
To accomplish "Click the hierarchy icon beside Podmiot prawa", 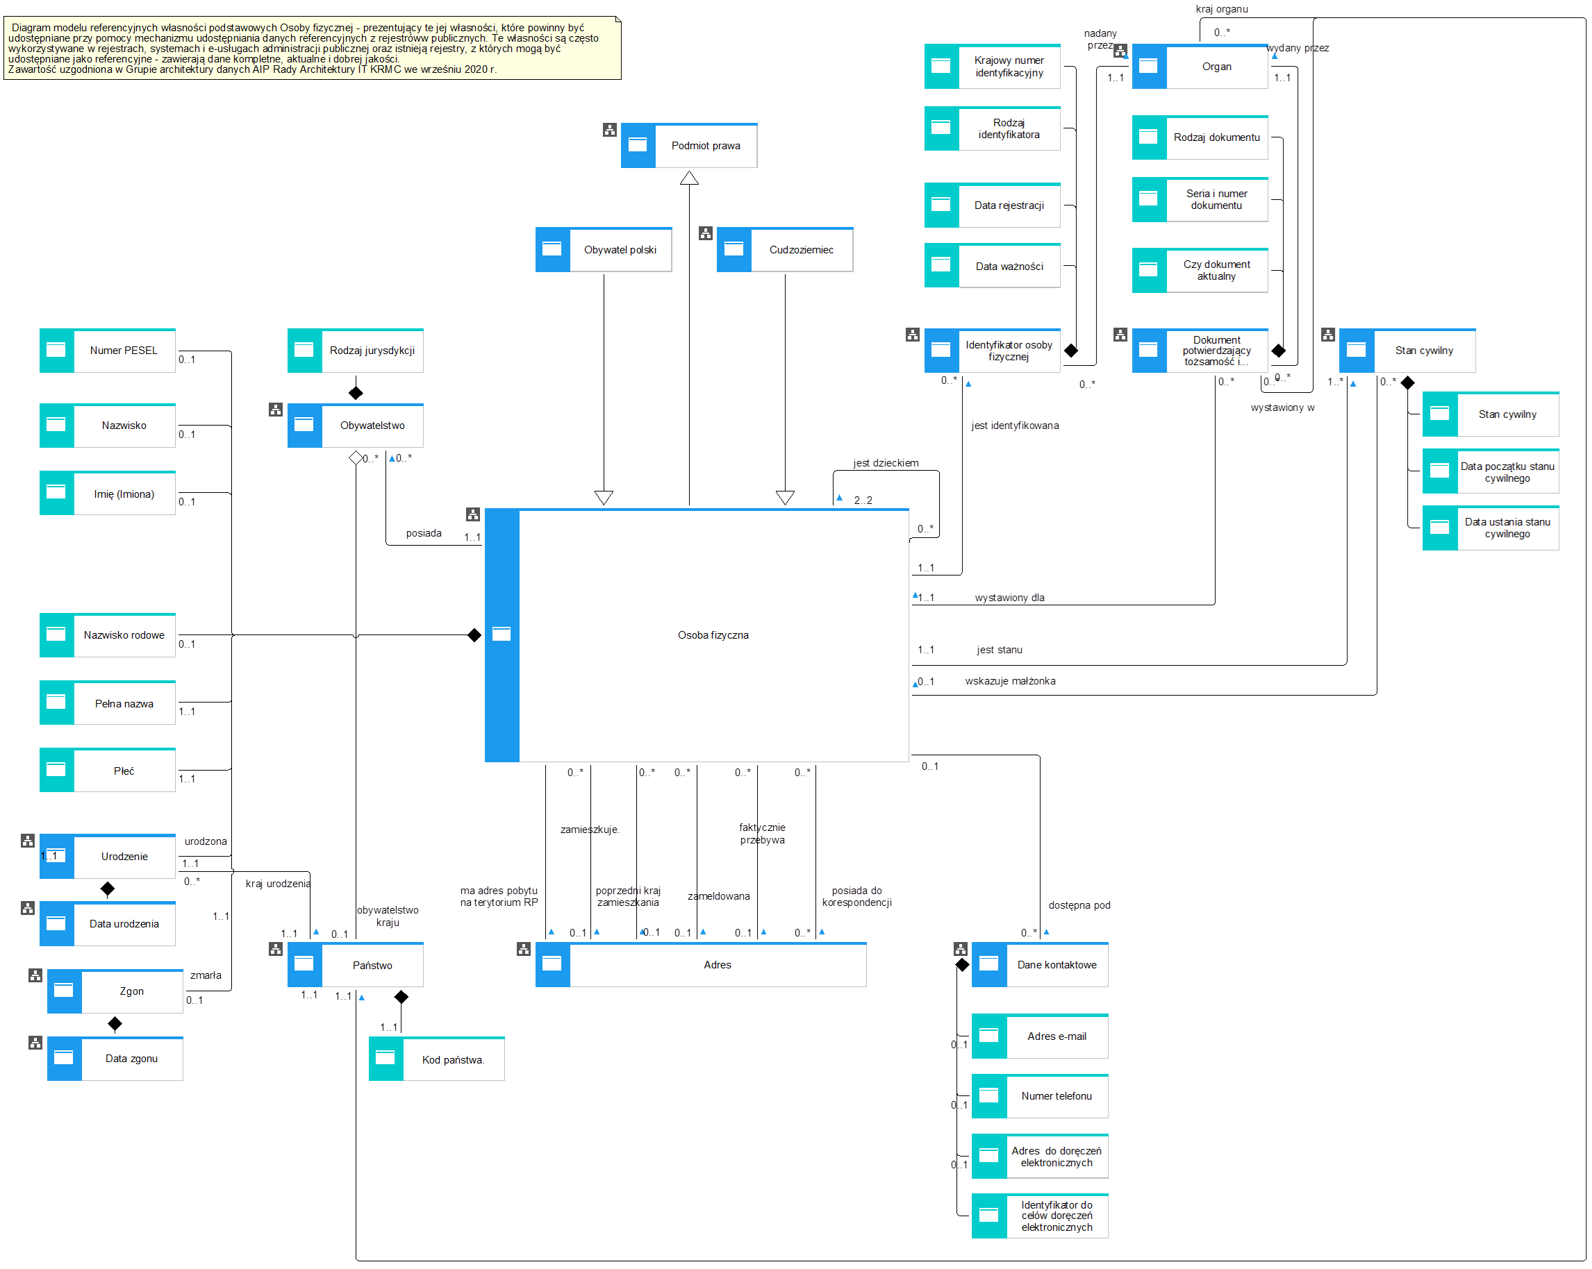I will (609, 130).
